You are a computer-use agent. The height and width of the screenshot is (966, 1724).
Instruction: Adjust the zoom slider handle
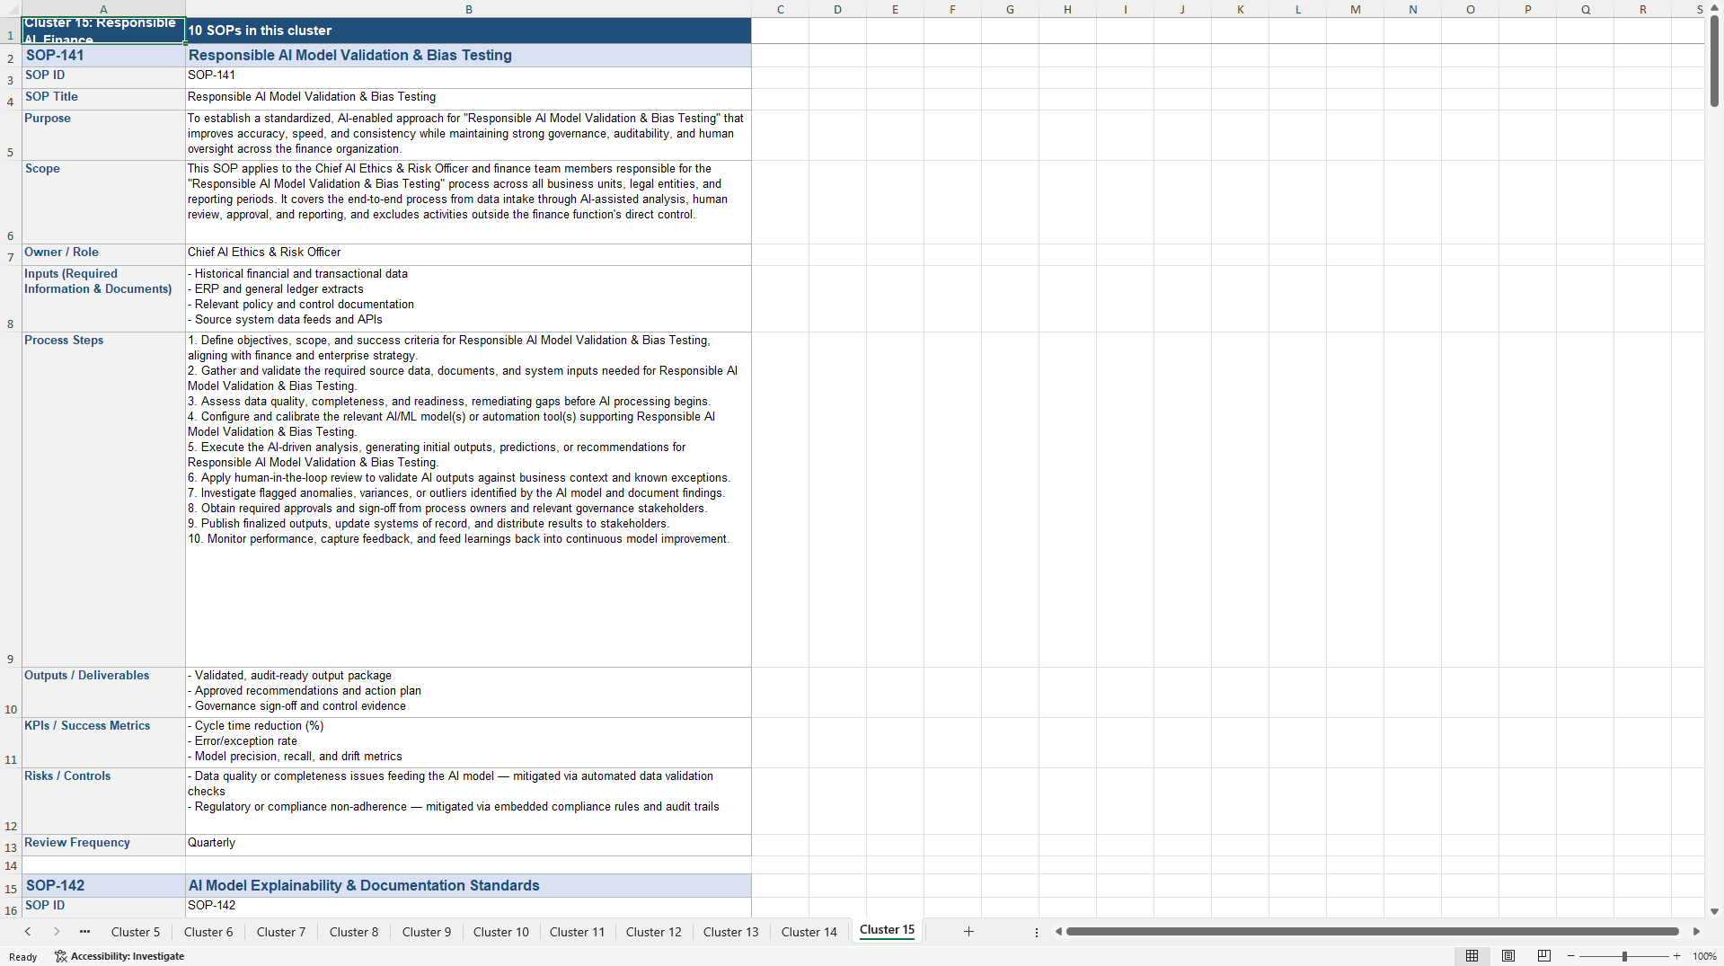tap(1624, 956)
